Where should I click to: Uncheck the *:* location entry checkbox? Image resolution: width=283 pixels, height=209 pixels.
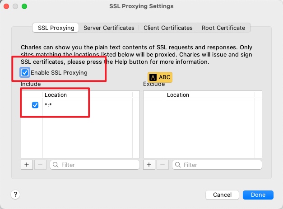tap(35, 105)
